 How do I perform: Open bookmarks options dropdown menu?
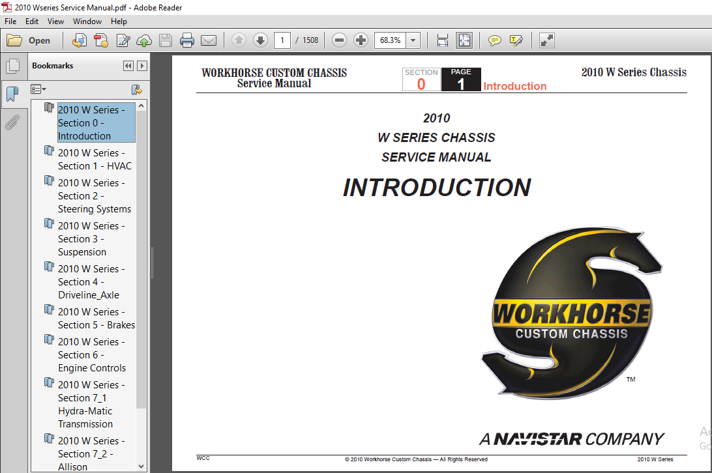coord(38,89)
